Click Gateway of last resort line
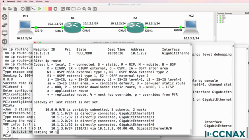Viewport: 249px width, 140px height. point(66,102)
